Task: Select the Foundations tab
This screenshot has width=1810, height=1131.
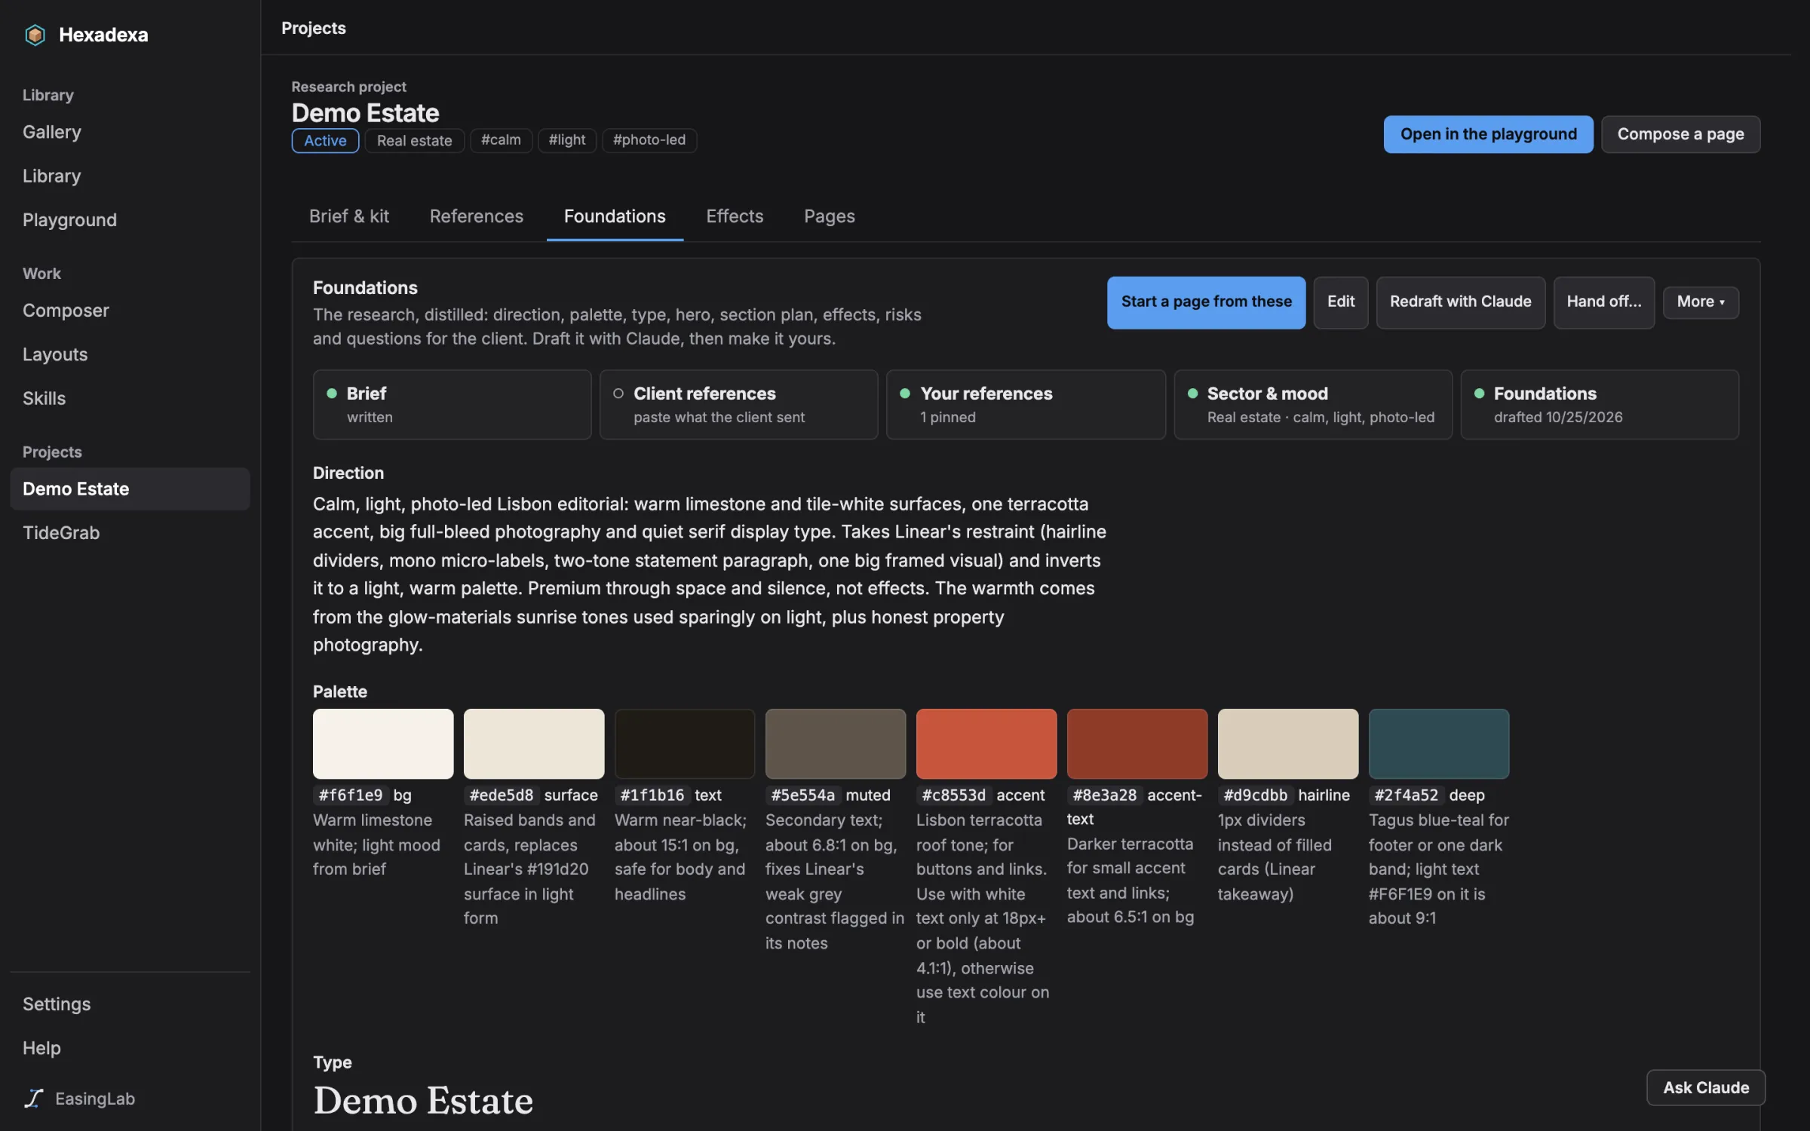Action: click(x=615, y=216)
